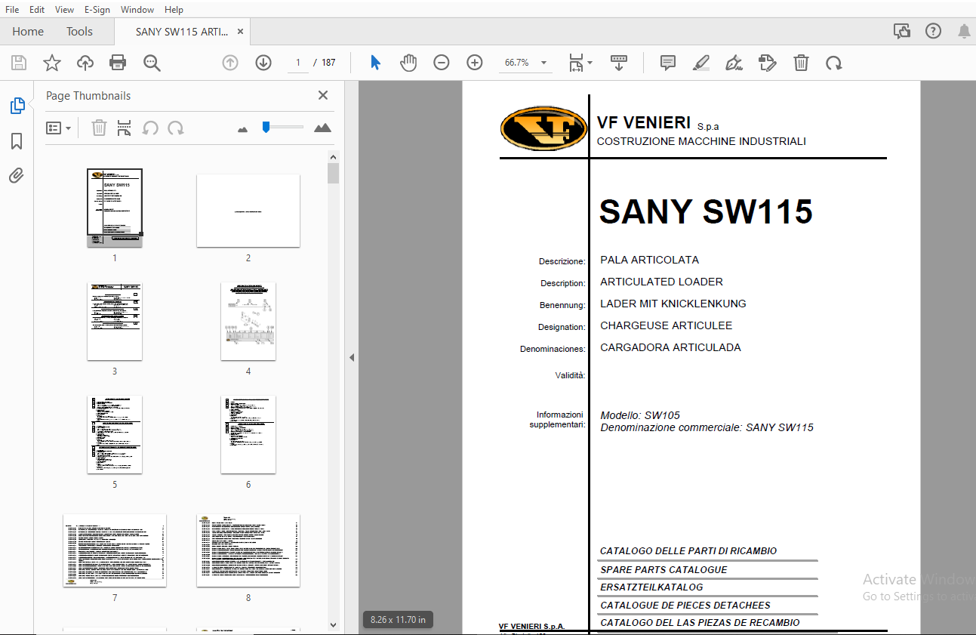The image size is (976, 635).
Task: Open the File menu
Action: (12, 9)
